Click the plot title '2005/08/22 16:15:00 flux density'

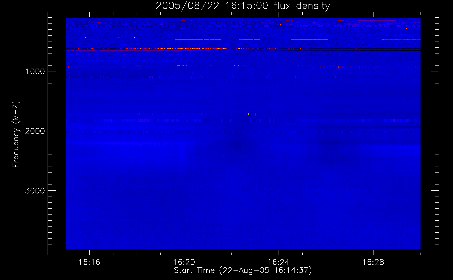tap(243, 6)
